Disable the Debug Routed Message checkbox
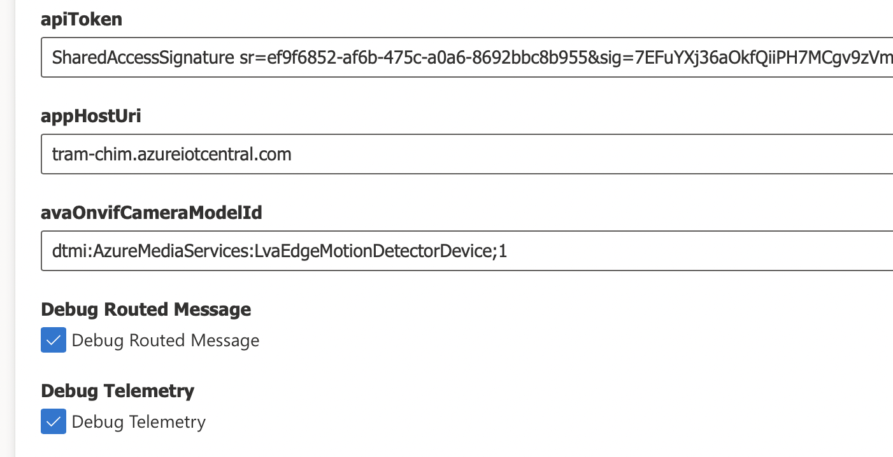The width and height of the screenshot is (893, 457). coord(54,340)
